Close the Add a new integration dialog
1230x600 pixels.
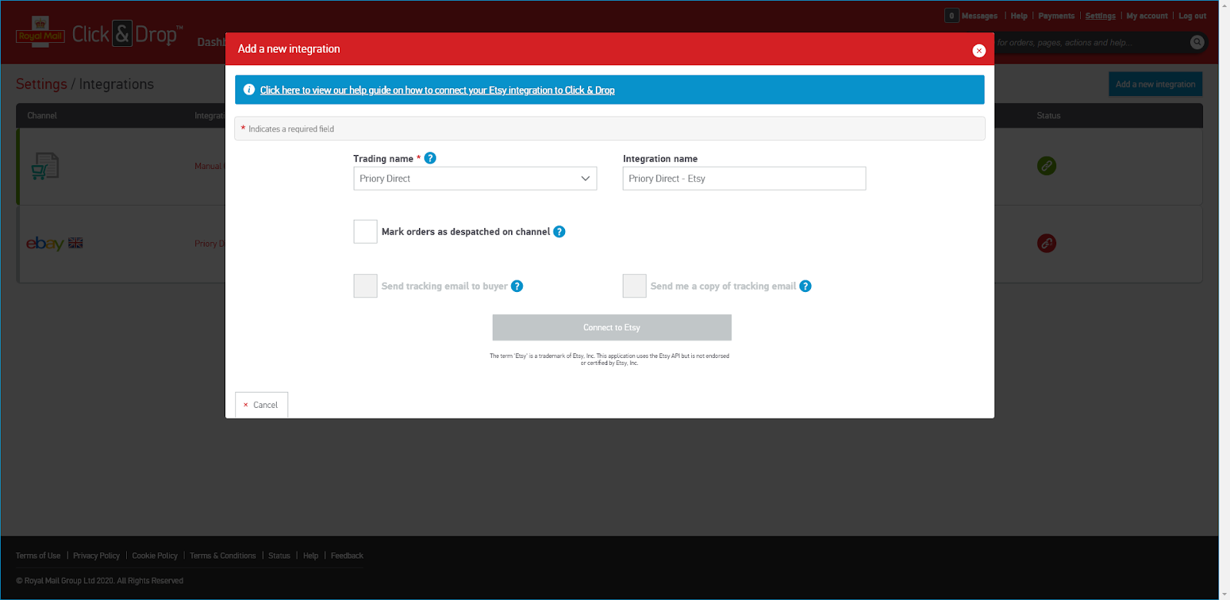[979, 51]
